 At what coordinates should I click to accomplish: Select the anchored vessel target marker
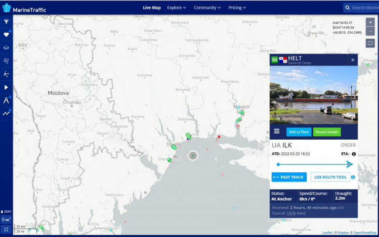pyautogui.click(x=193, y=156)
